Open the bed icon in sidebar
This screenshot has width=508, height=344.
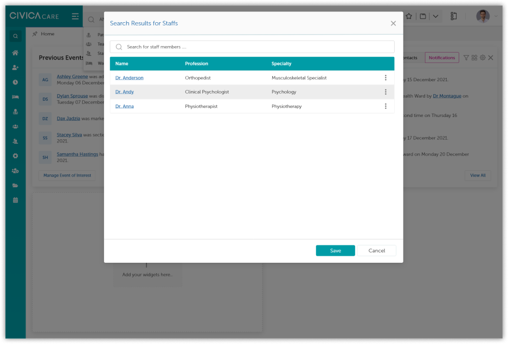15,97
